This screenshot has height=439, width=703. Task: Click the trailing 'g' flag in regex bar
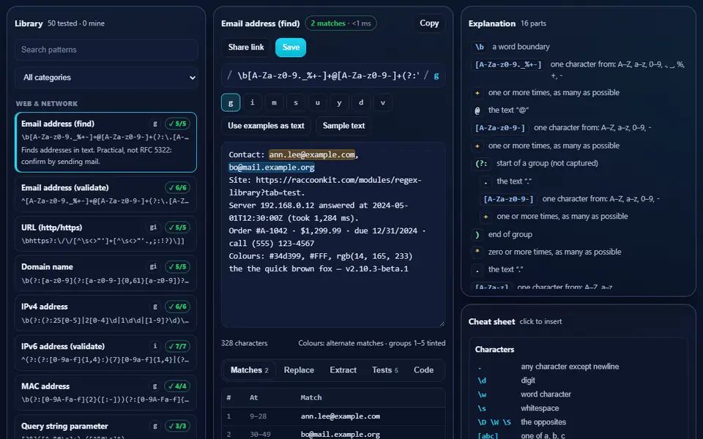[436, 75]
